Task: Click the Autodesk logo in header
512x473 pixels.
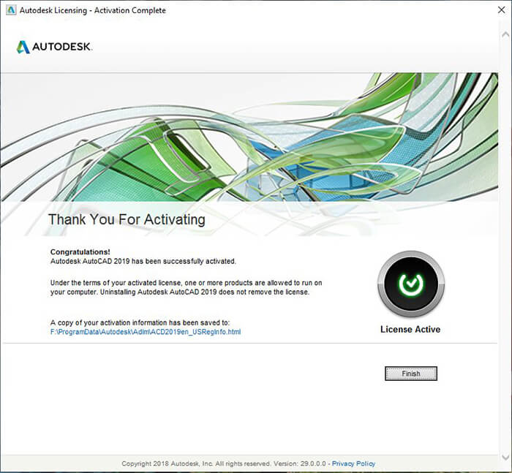Action: (54, 47)
